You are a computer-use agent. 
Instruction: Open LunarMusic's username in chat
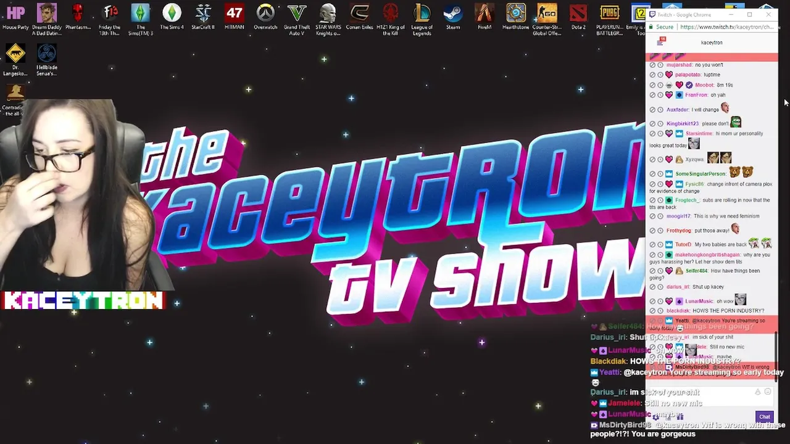pos(699,301)
